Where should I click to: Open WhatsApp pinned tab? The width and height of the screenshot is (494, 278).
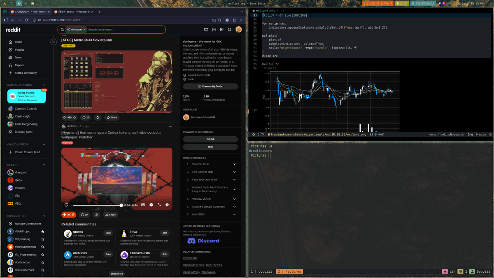coord(6,12)
